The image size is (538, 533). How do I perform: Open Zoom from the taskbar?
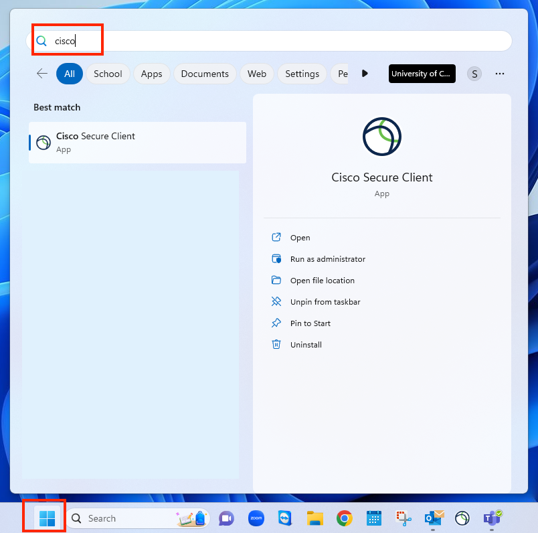256,518
